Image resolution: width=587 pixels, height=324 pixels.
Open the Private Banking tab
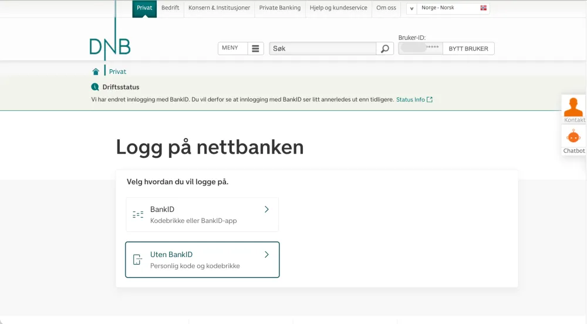[280, 8]
